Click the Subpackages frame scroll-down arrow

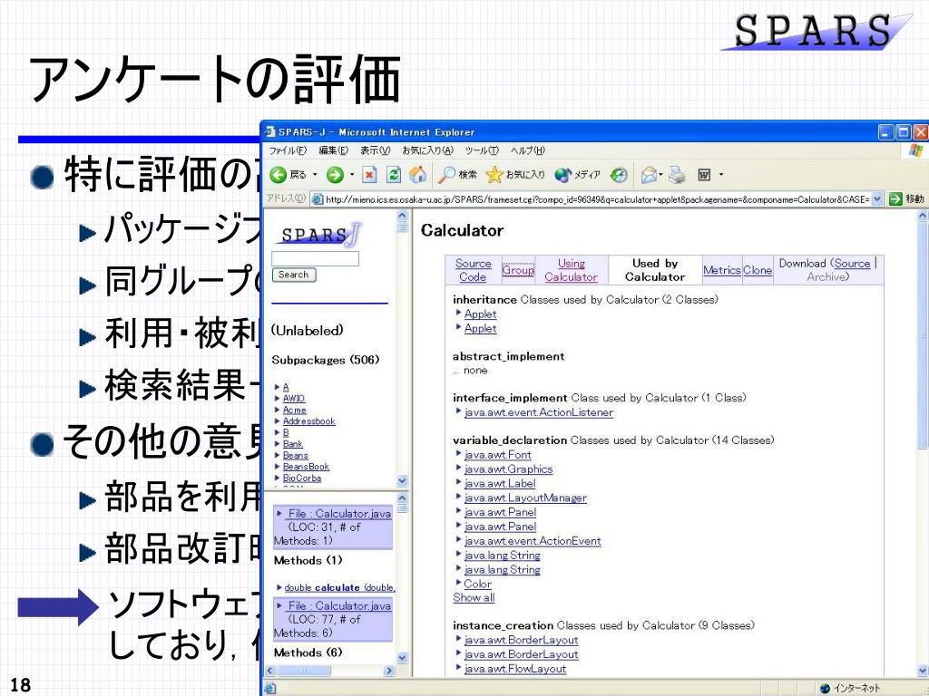pos(402,480)
